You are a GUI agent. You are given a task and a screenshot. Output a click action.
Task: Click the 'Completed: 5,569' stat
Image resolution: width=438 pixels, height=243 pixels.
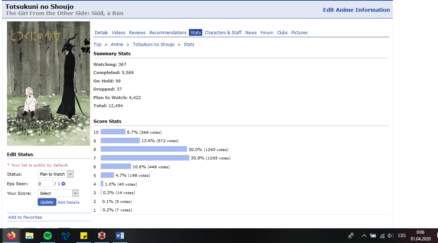(x=113, y=73)
